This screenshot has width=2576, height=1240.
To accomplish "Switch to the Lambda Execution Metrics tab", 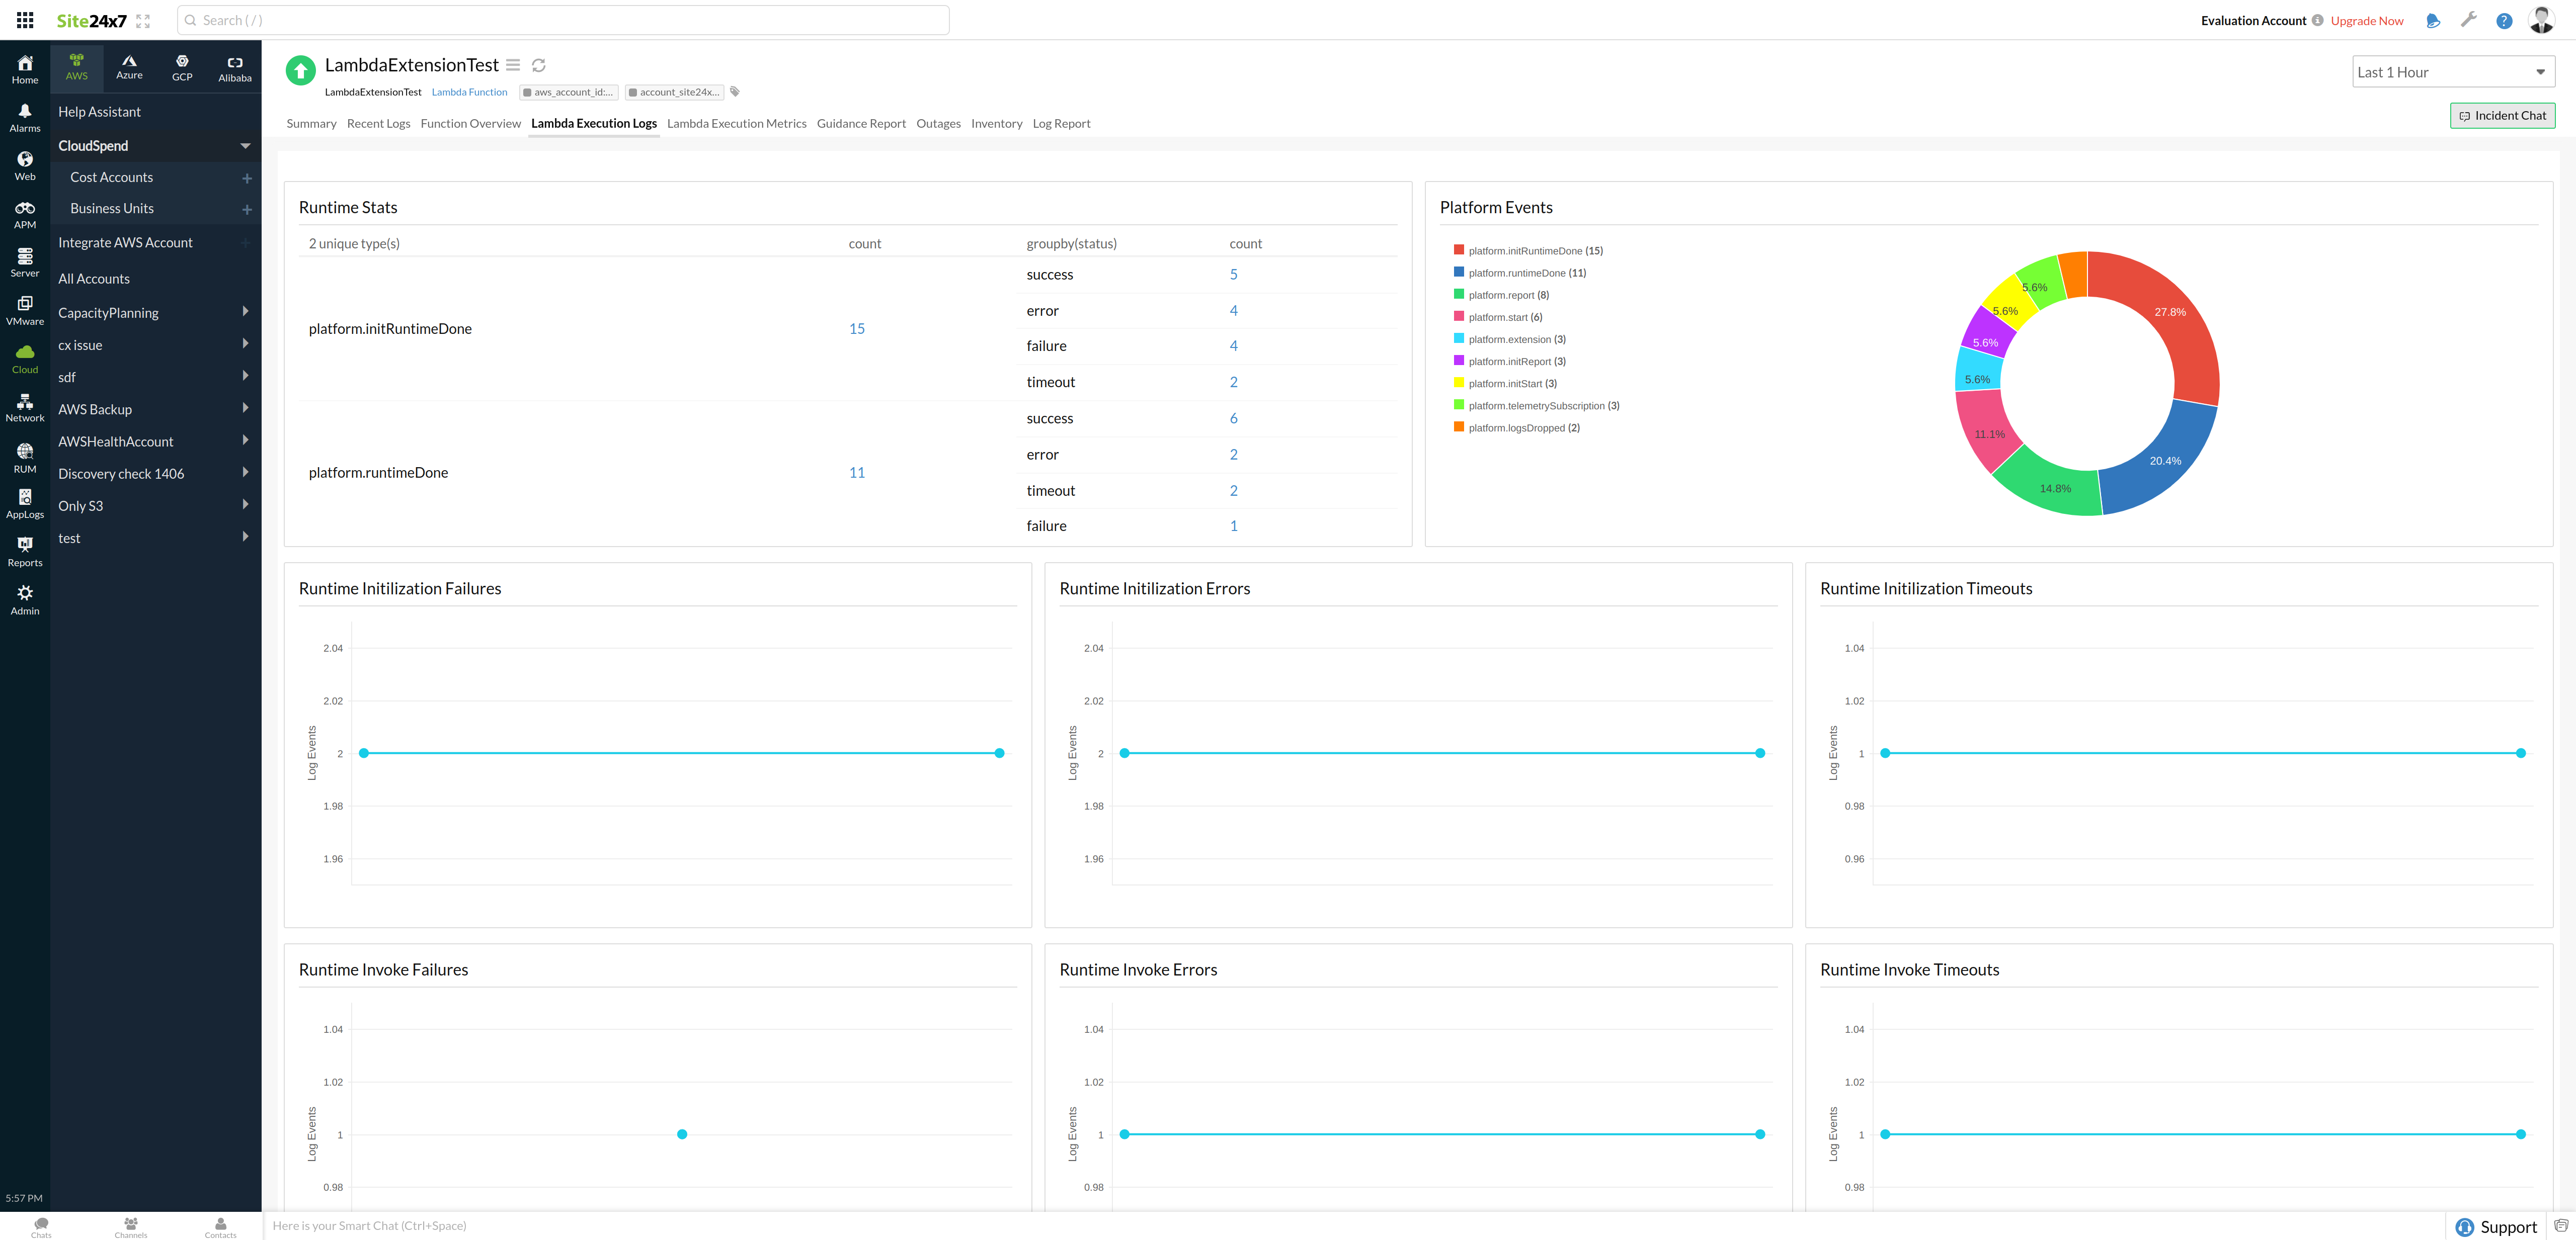I will (737, 123).
